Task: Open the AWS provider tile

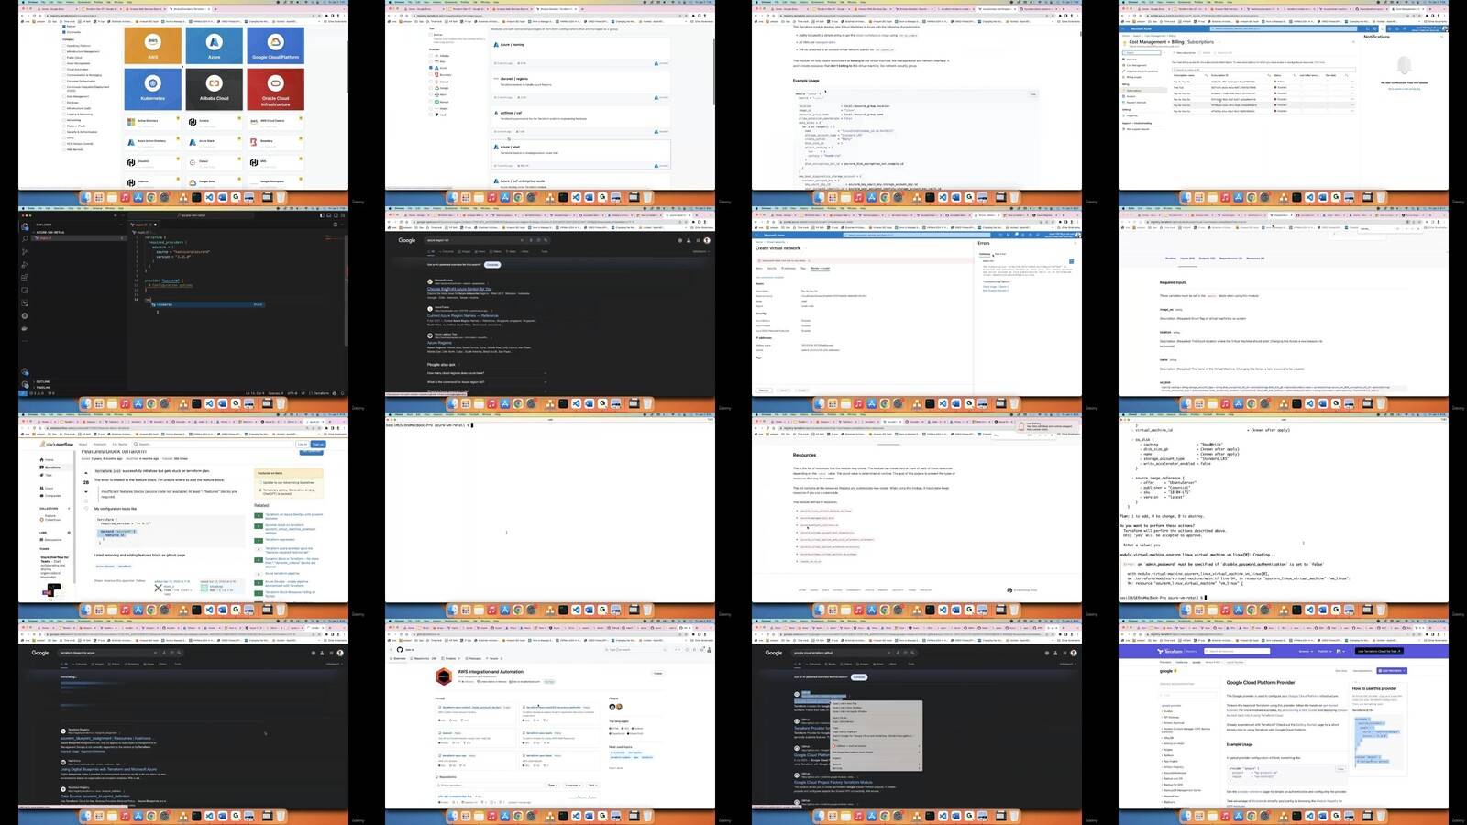Action: [153, 45]
